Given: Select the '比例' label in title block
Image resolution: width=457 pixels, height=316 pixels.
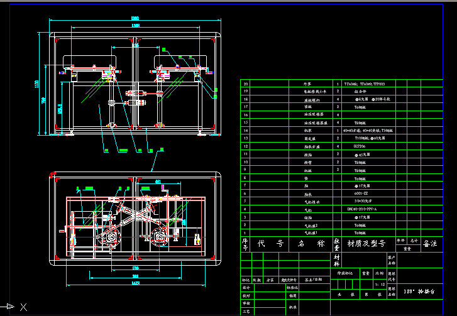Looking at the screenshot, I should (x=380, y=273).
